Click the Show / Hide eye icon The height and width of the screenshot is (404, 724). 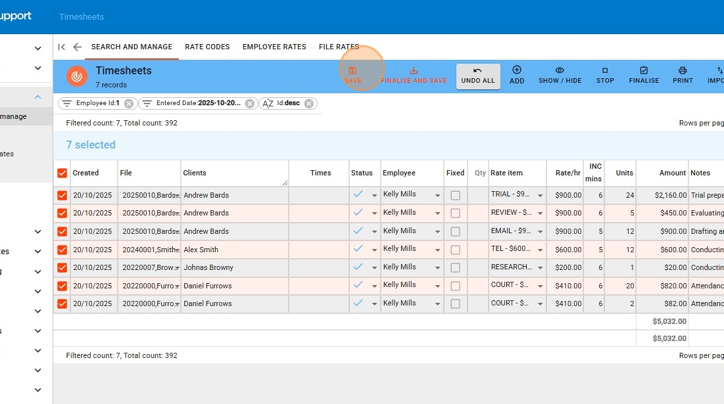(560, 70)
